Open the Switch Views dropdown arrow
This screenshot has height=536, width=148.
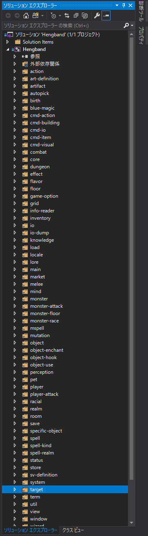[x=42, y=16]
